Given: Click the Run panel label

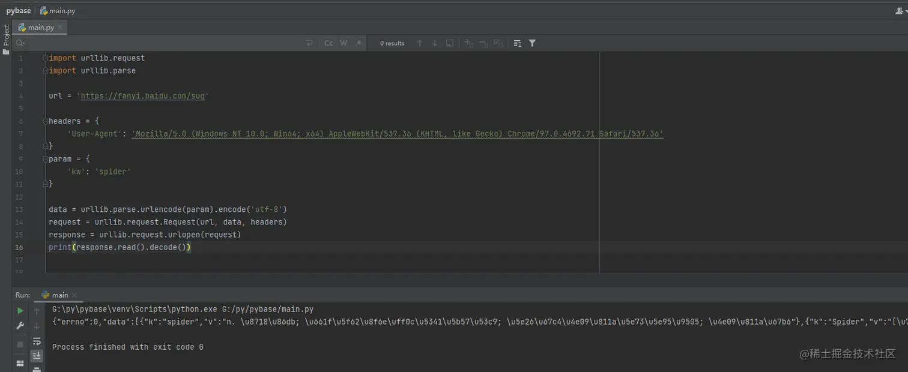Looking at the screenshot, I should (x=23, y=295).
